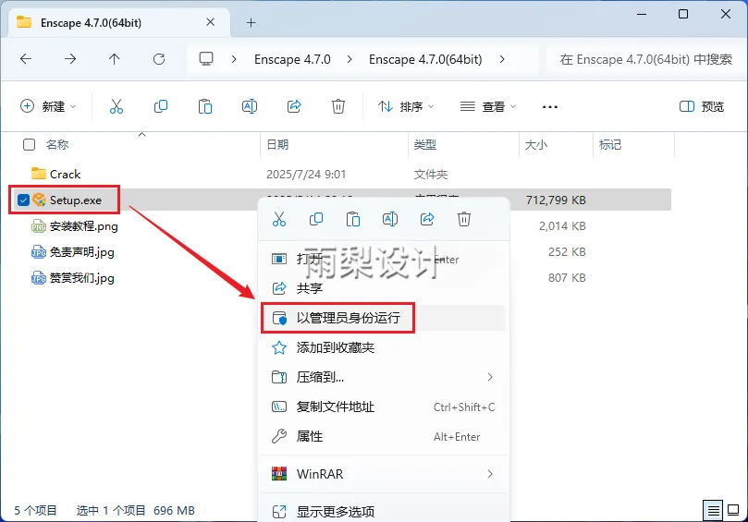Image resolution: width=748 pixels, height=522 pixels.
Task: Click the Cut icon in the toolbar
Action: [116, 106]
